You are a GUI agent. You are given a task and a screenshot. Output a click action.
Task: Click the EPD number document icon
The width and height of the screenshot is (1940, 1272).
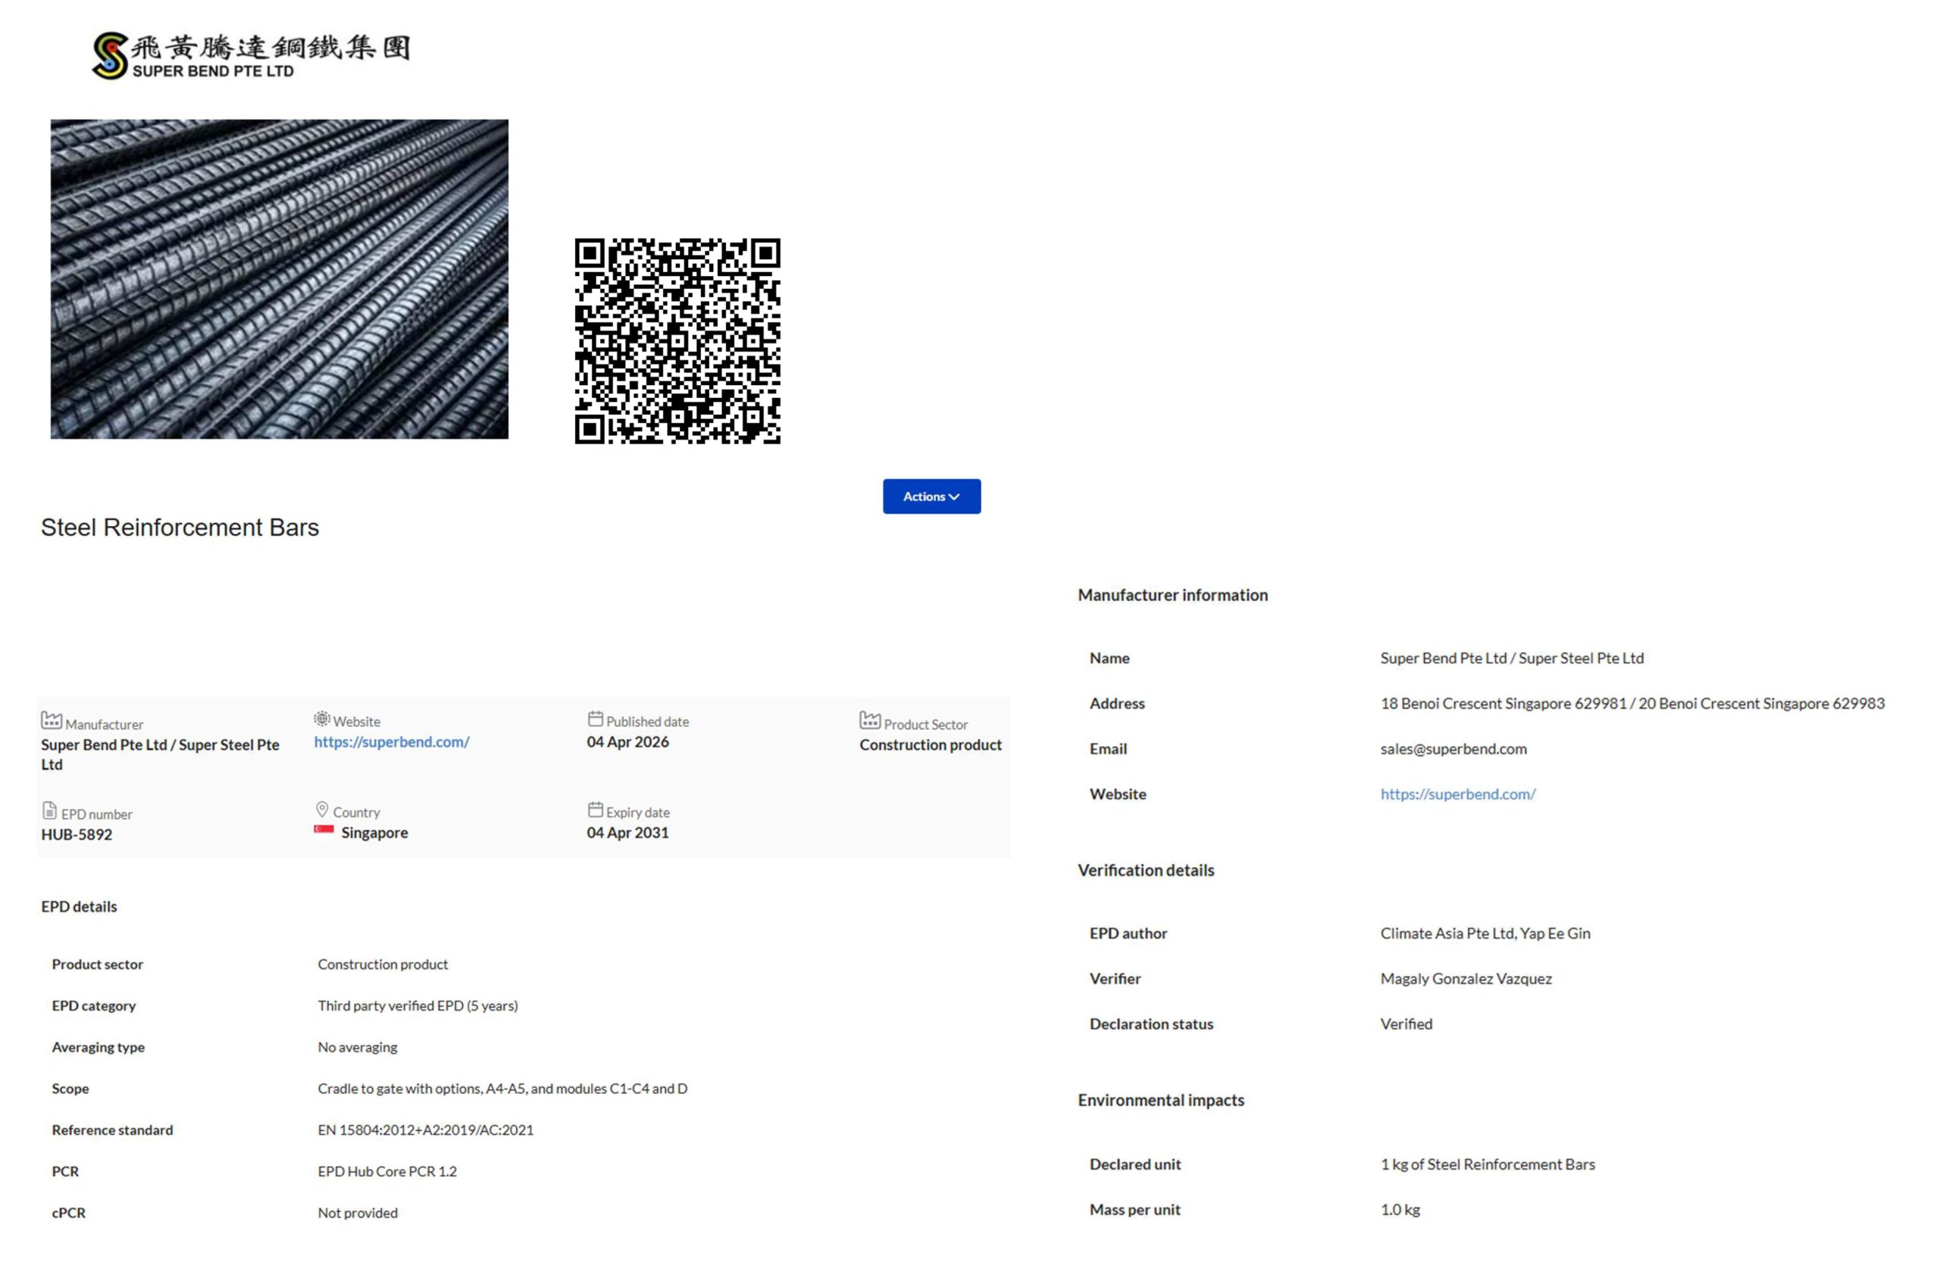pos(50,810)
